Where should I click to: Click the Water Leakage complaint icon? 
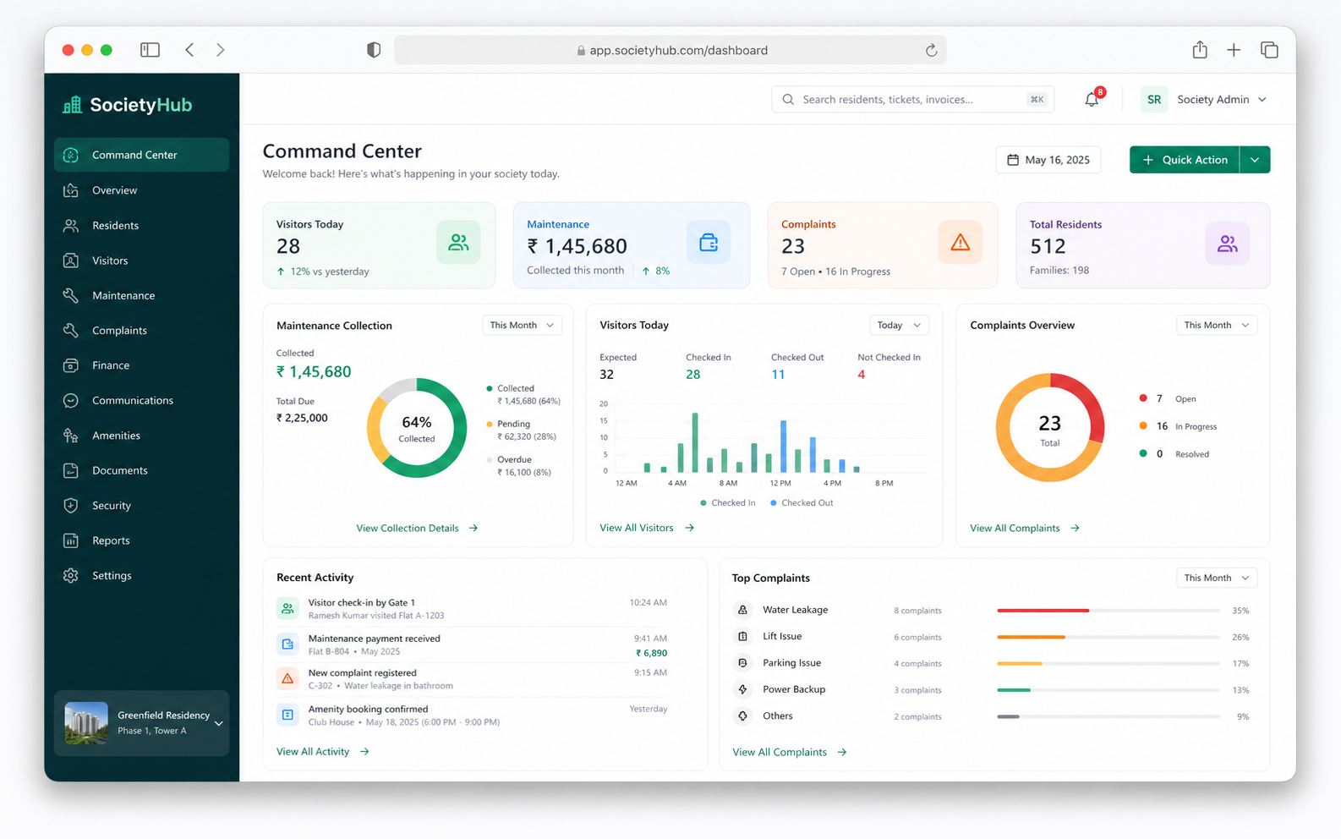pyautogui.click(x=742, y=610)
